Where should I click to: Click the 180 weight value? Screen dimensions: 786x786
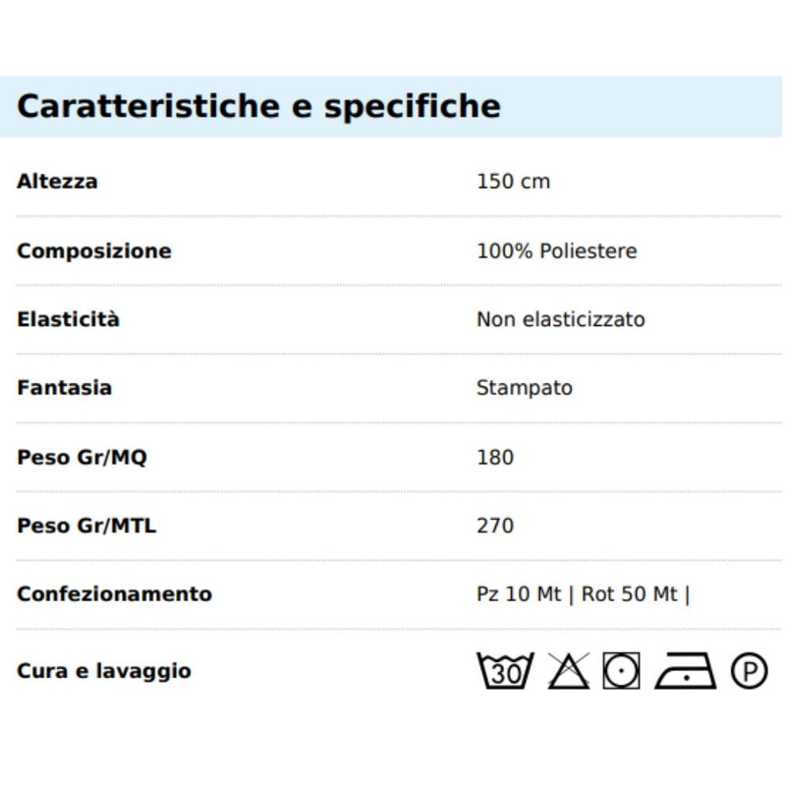pyautogui.click(x=495, y=457)
